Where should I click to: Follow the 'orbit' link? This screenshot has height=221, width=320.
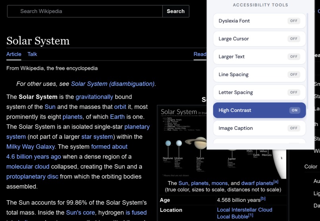point(120,107)
